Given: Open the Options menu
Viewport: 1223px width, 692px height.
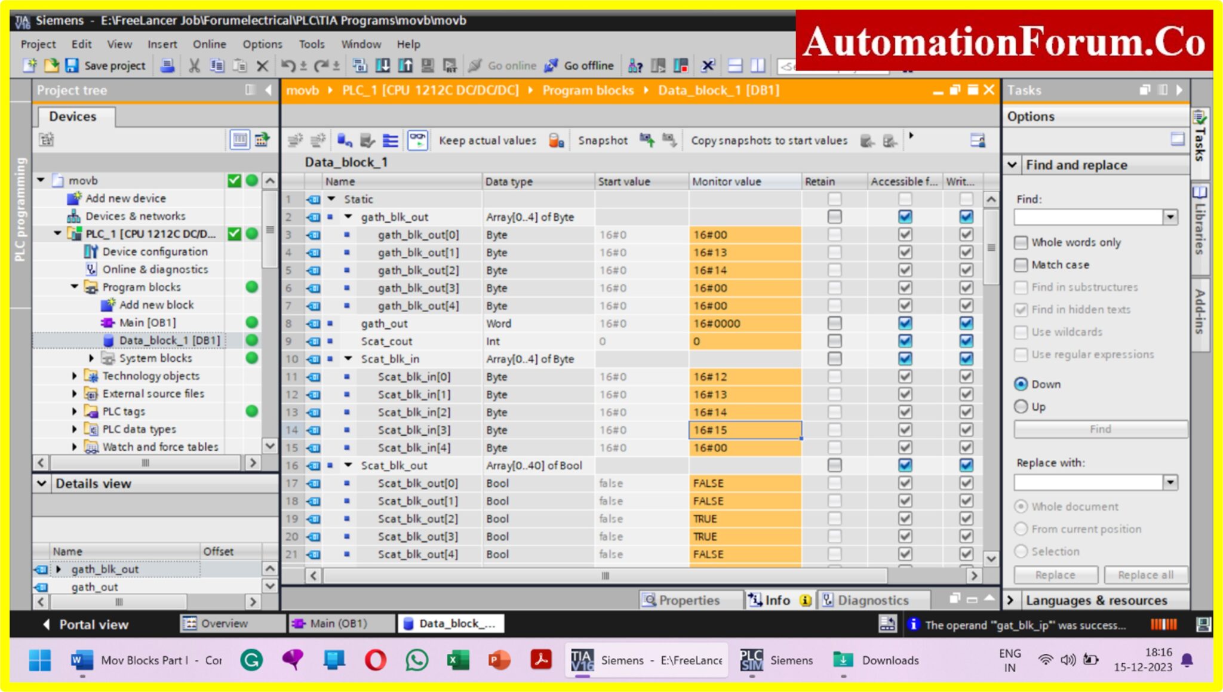Looking at the screenshot, I should (x=262, y=44).
